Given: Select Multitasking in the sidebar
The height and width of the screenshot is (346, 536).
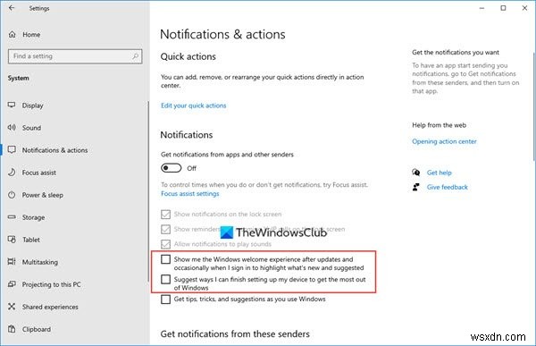Looking at the screenshot, I should pyautogui.click(x=40, y=262).
